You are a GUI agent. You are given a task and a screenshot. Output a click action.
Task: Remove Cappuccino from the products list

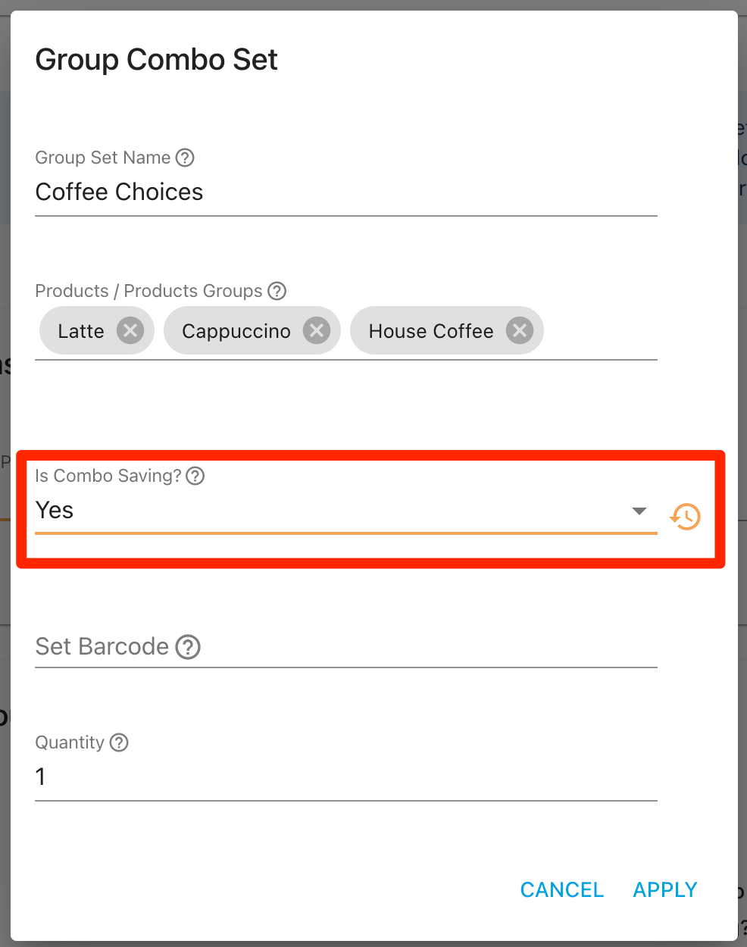pyautogui.click(x=317, y=330)
